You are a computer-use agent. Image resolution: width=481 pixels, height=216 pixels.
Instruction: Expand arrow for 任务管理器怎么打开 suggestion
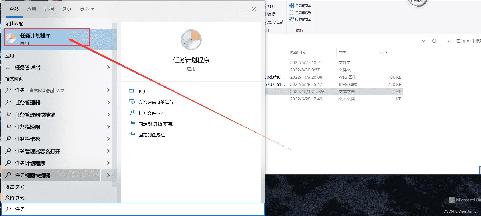[108, 151]
